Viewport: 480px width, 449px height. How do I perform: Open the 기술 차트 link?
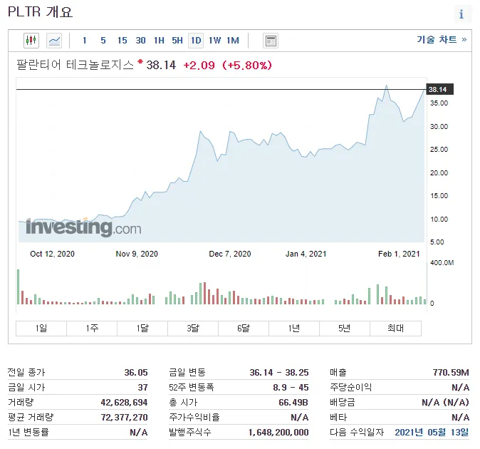coord(442,39)
